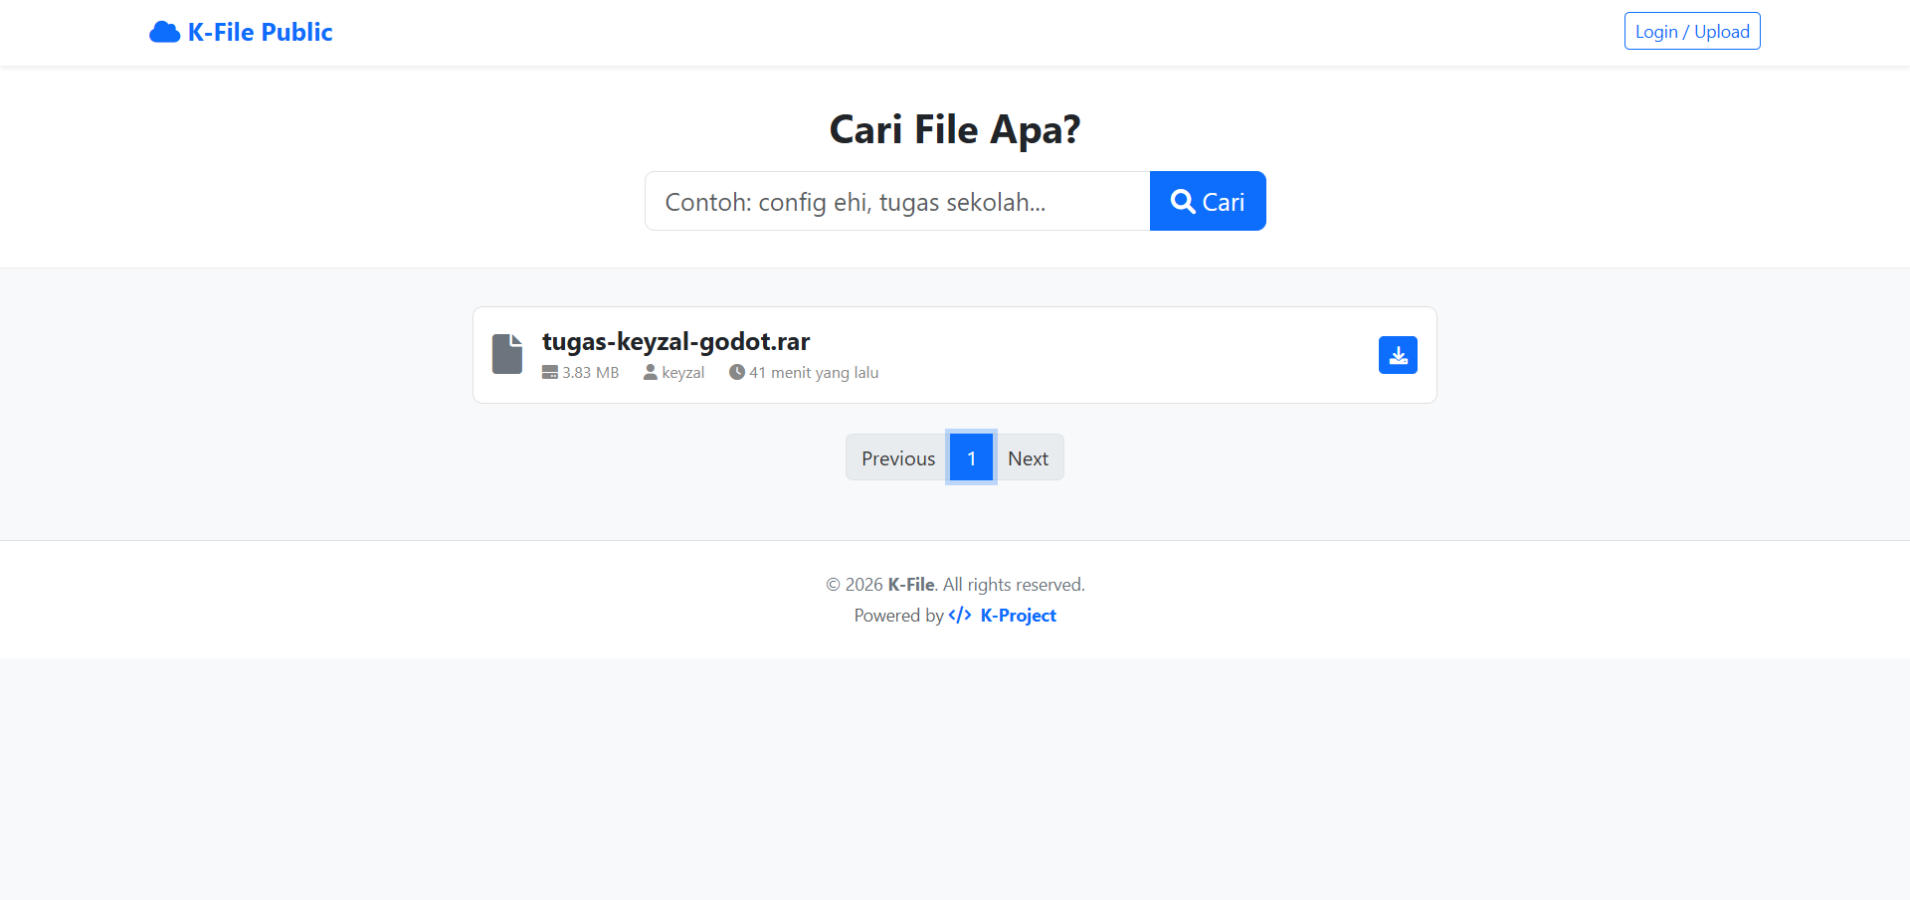
Task: Click the code brackets icon in footer
Action: point(960,616)
